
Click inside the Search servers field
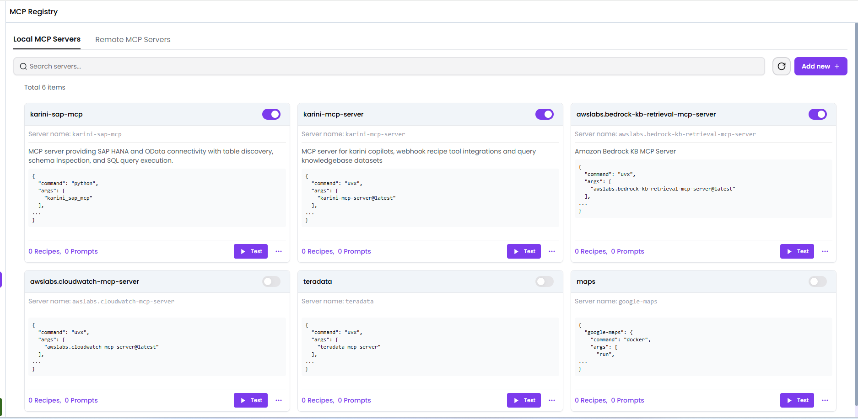183,66
